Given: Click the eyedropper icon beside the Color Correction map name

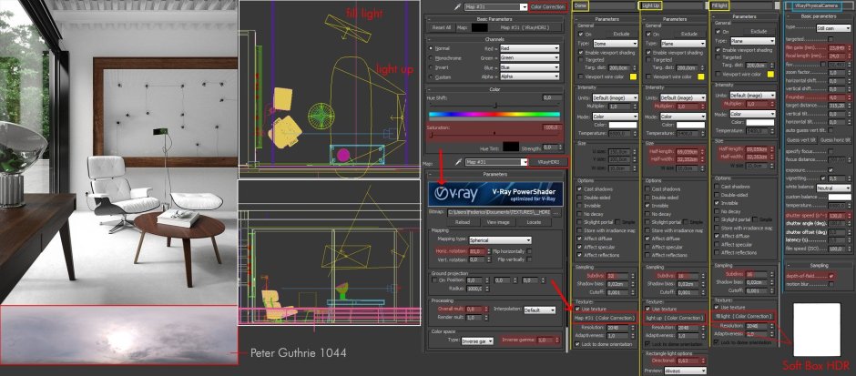Looking at the screenshot, I should point(459,7).
